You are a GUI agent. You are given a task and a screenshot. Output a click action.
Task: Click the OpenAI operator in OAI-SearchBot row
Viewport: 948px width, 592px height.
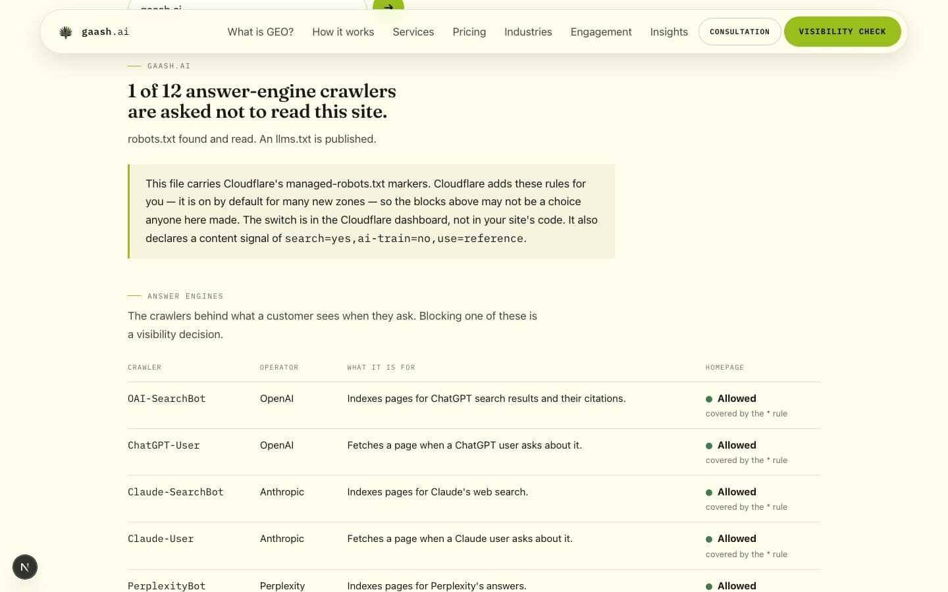[x=276, y=399]
